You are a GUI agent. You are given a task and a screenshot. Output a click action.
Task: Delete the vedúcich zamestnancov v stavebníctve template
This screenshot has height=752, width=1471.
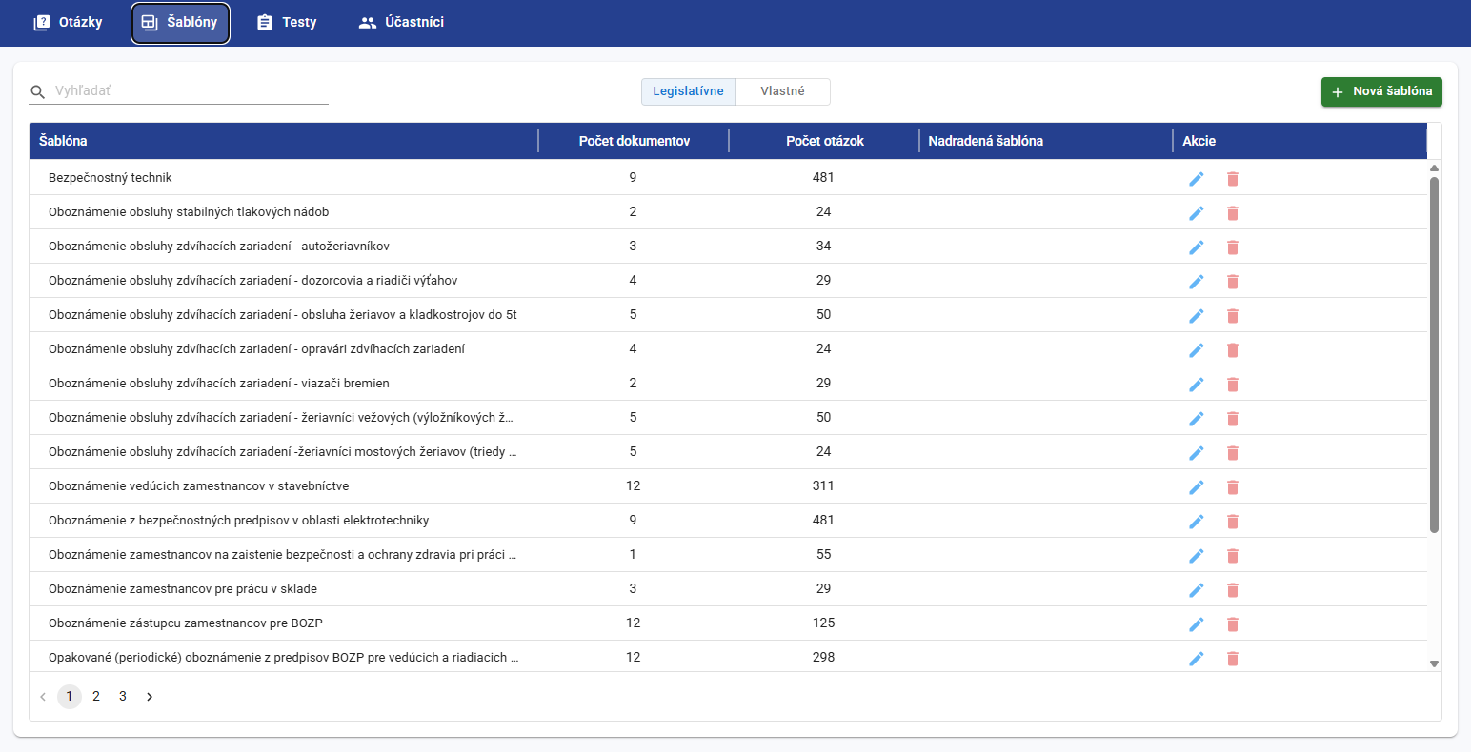1232,487
